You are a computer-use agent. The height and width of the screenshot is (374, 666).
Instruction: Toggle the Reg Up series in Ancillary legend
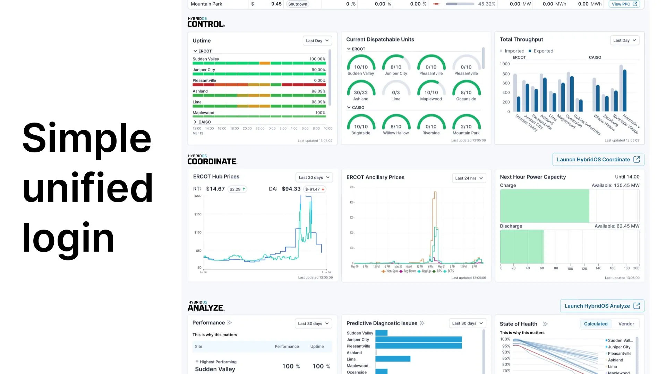pyautogui.click(x=424, y=271)
